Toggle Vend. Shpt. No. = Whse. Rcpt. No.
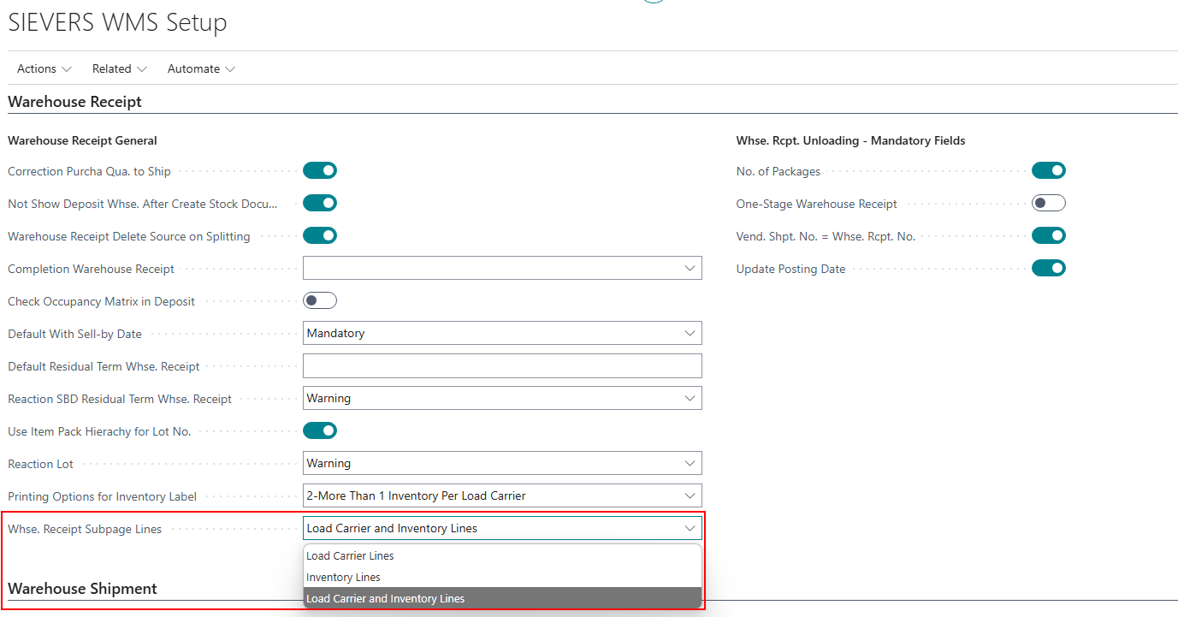The image size is (1178, 617). (x=1048, y=236)
